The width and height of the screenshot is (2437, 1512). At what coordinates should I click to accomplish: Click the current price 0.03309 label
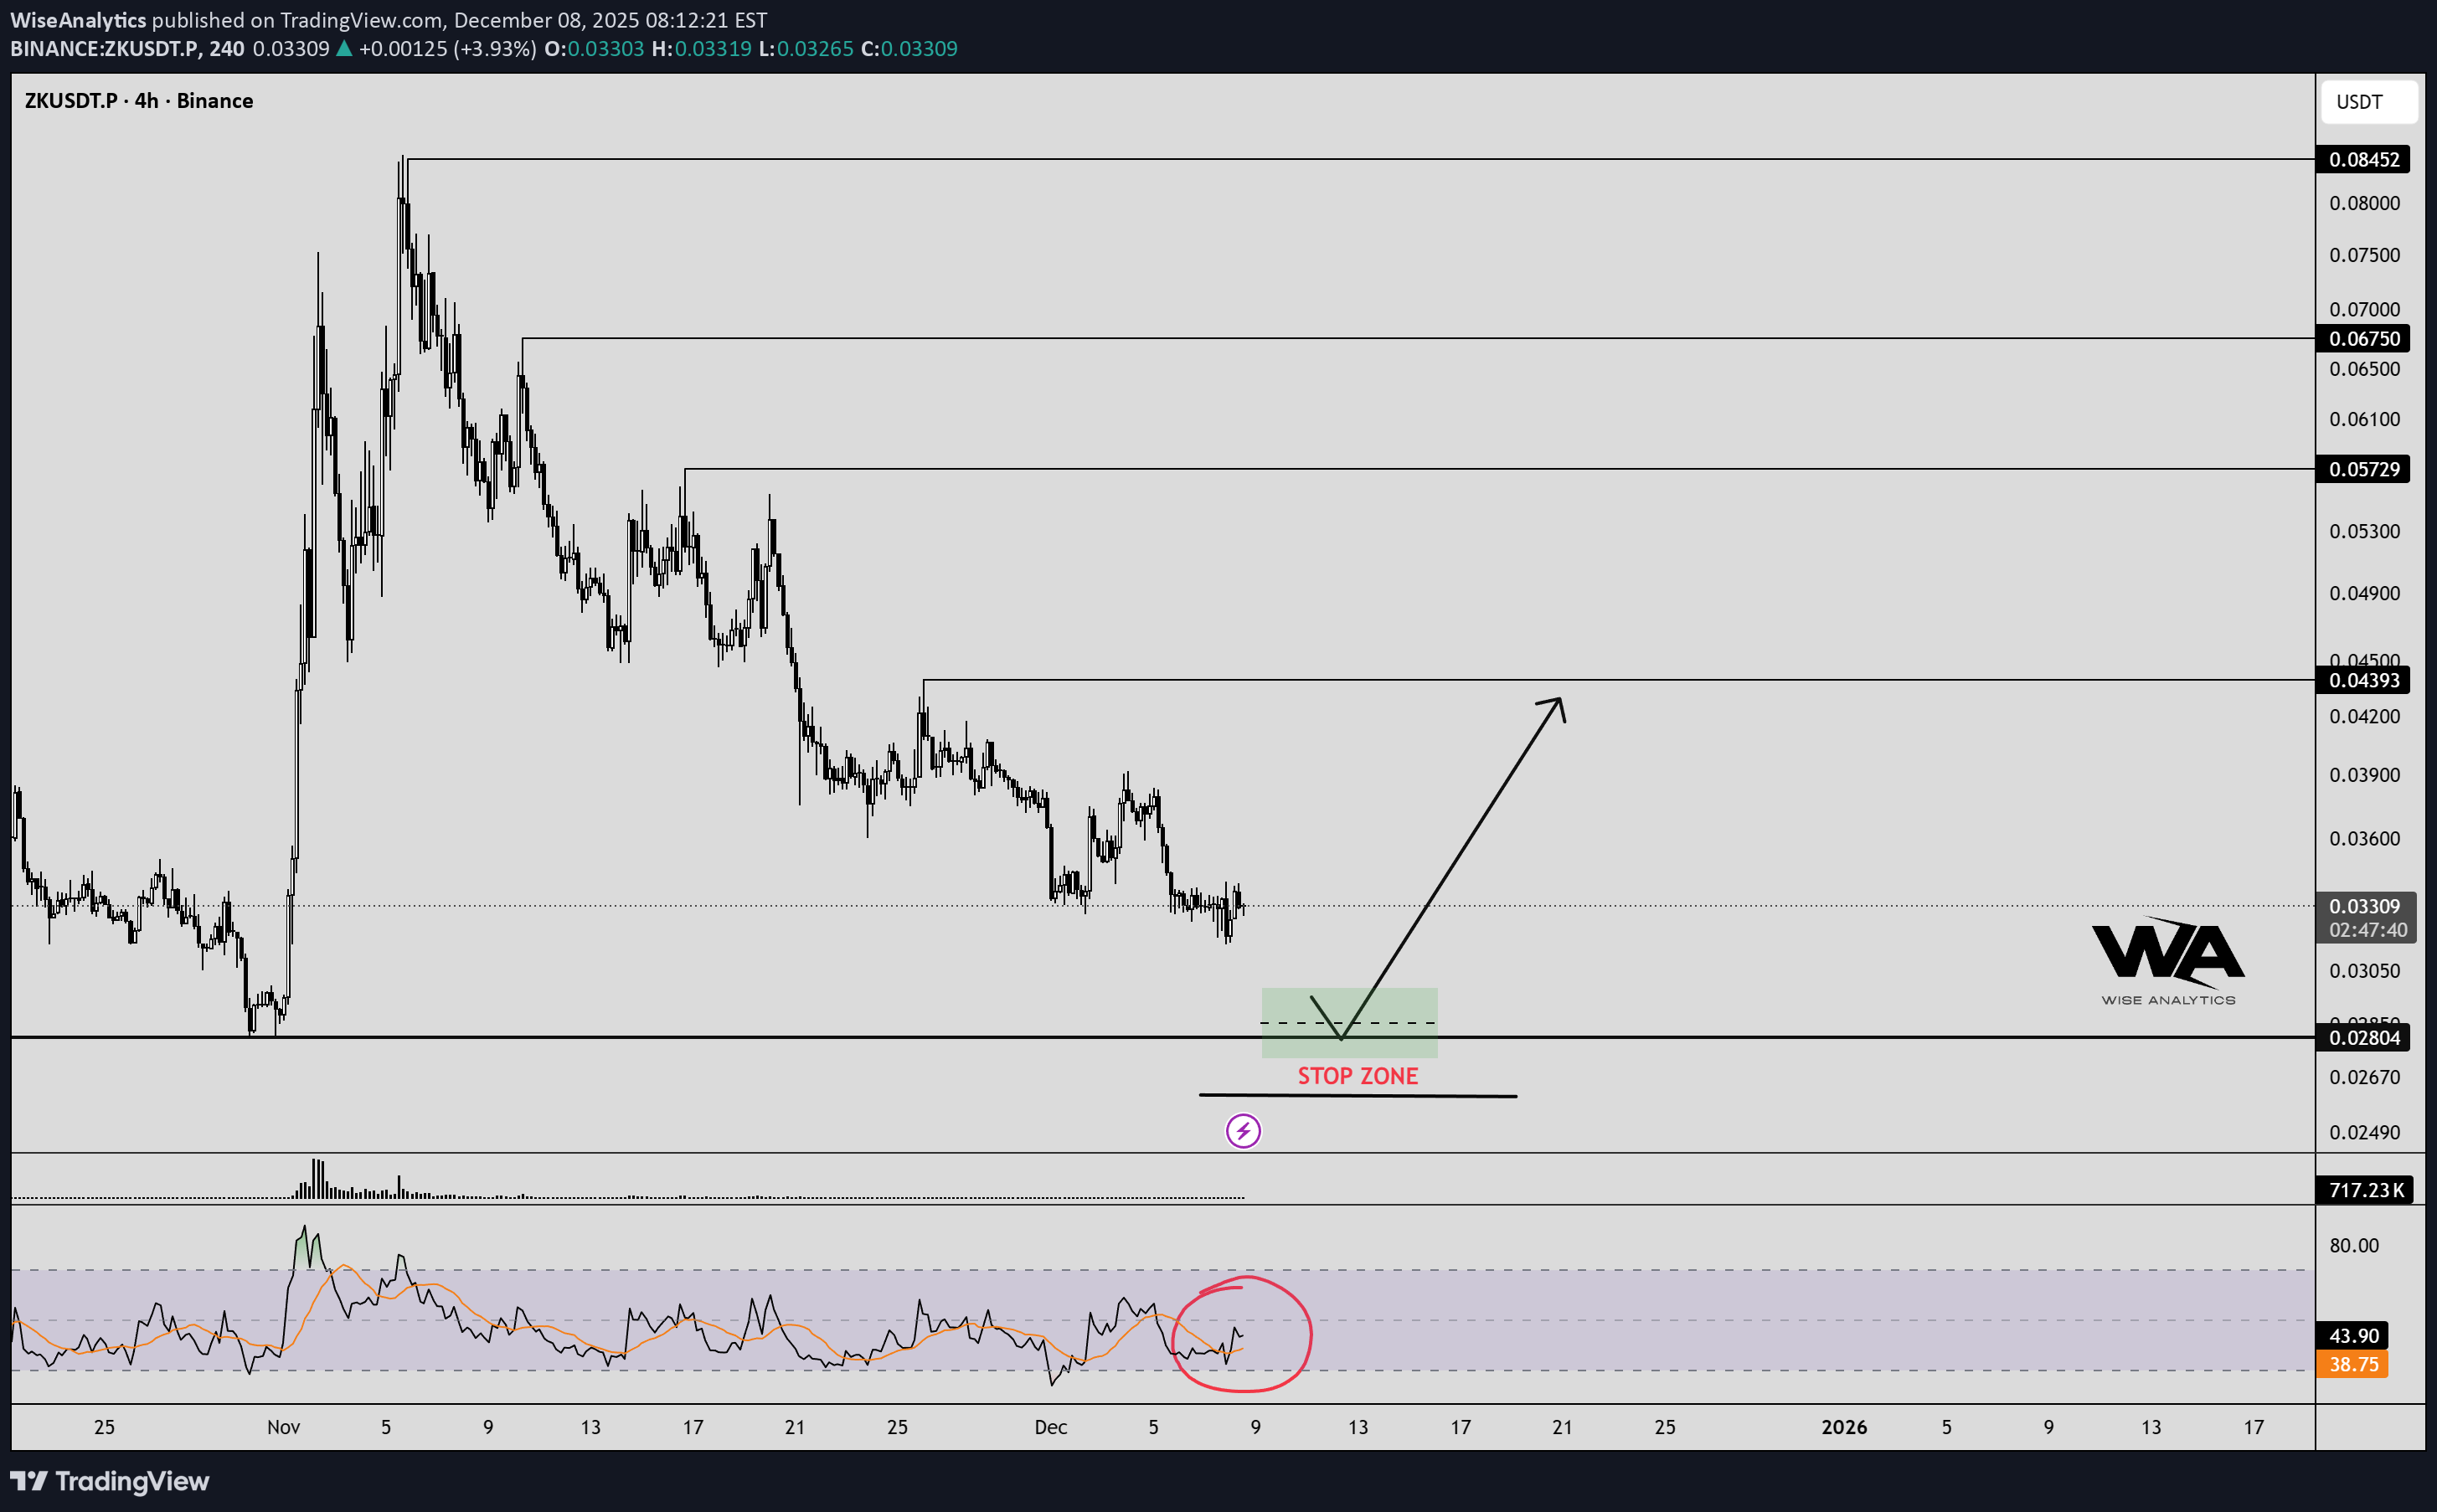2363,907
